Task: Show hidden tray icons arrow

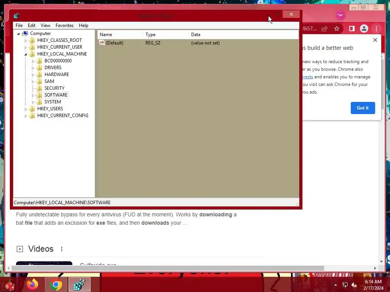Action: 336,285
